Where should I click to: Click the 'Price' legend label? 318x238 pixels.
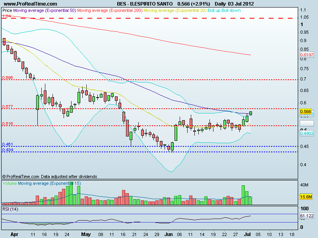click(7, 10)
